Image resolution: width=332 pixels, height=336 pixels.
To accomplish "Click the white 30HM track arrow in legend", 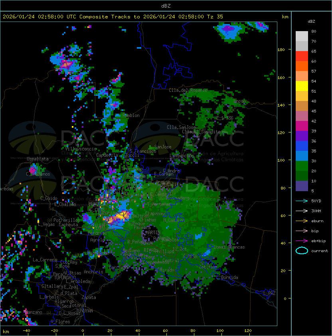I will 302,211.
